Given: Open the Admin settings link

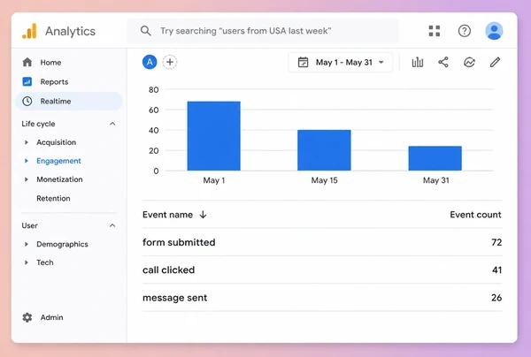Looking at the screenshot, I should (x=52, y=317).
